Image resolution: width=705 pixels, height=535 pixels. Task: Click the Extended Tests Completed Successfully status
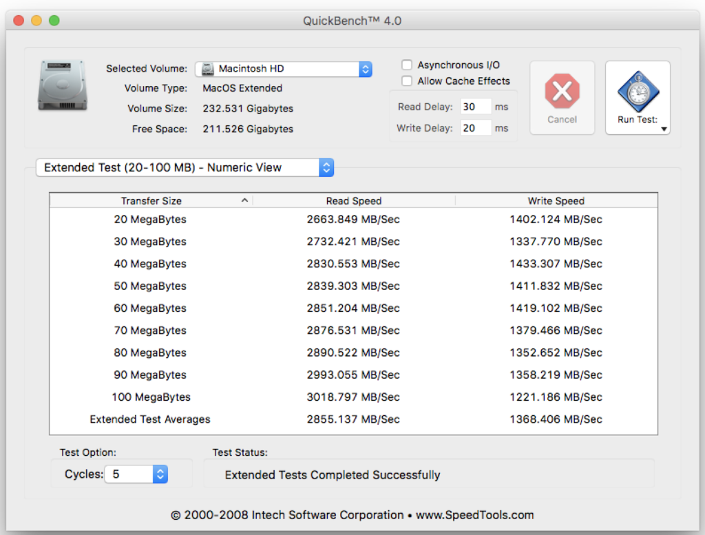coord(333,475)
